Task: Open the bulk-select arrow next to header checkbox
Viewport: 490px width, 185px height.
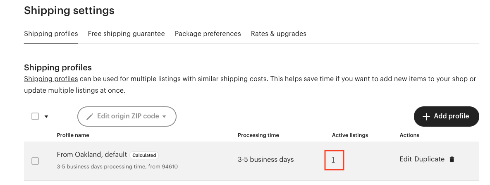Action: pyautogui.click(x=46, y=117)
